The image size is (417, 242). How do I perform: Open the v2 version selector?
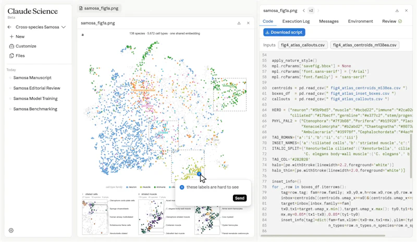pos(311,10)
